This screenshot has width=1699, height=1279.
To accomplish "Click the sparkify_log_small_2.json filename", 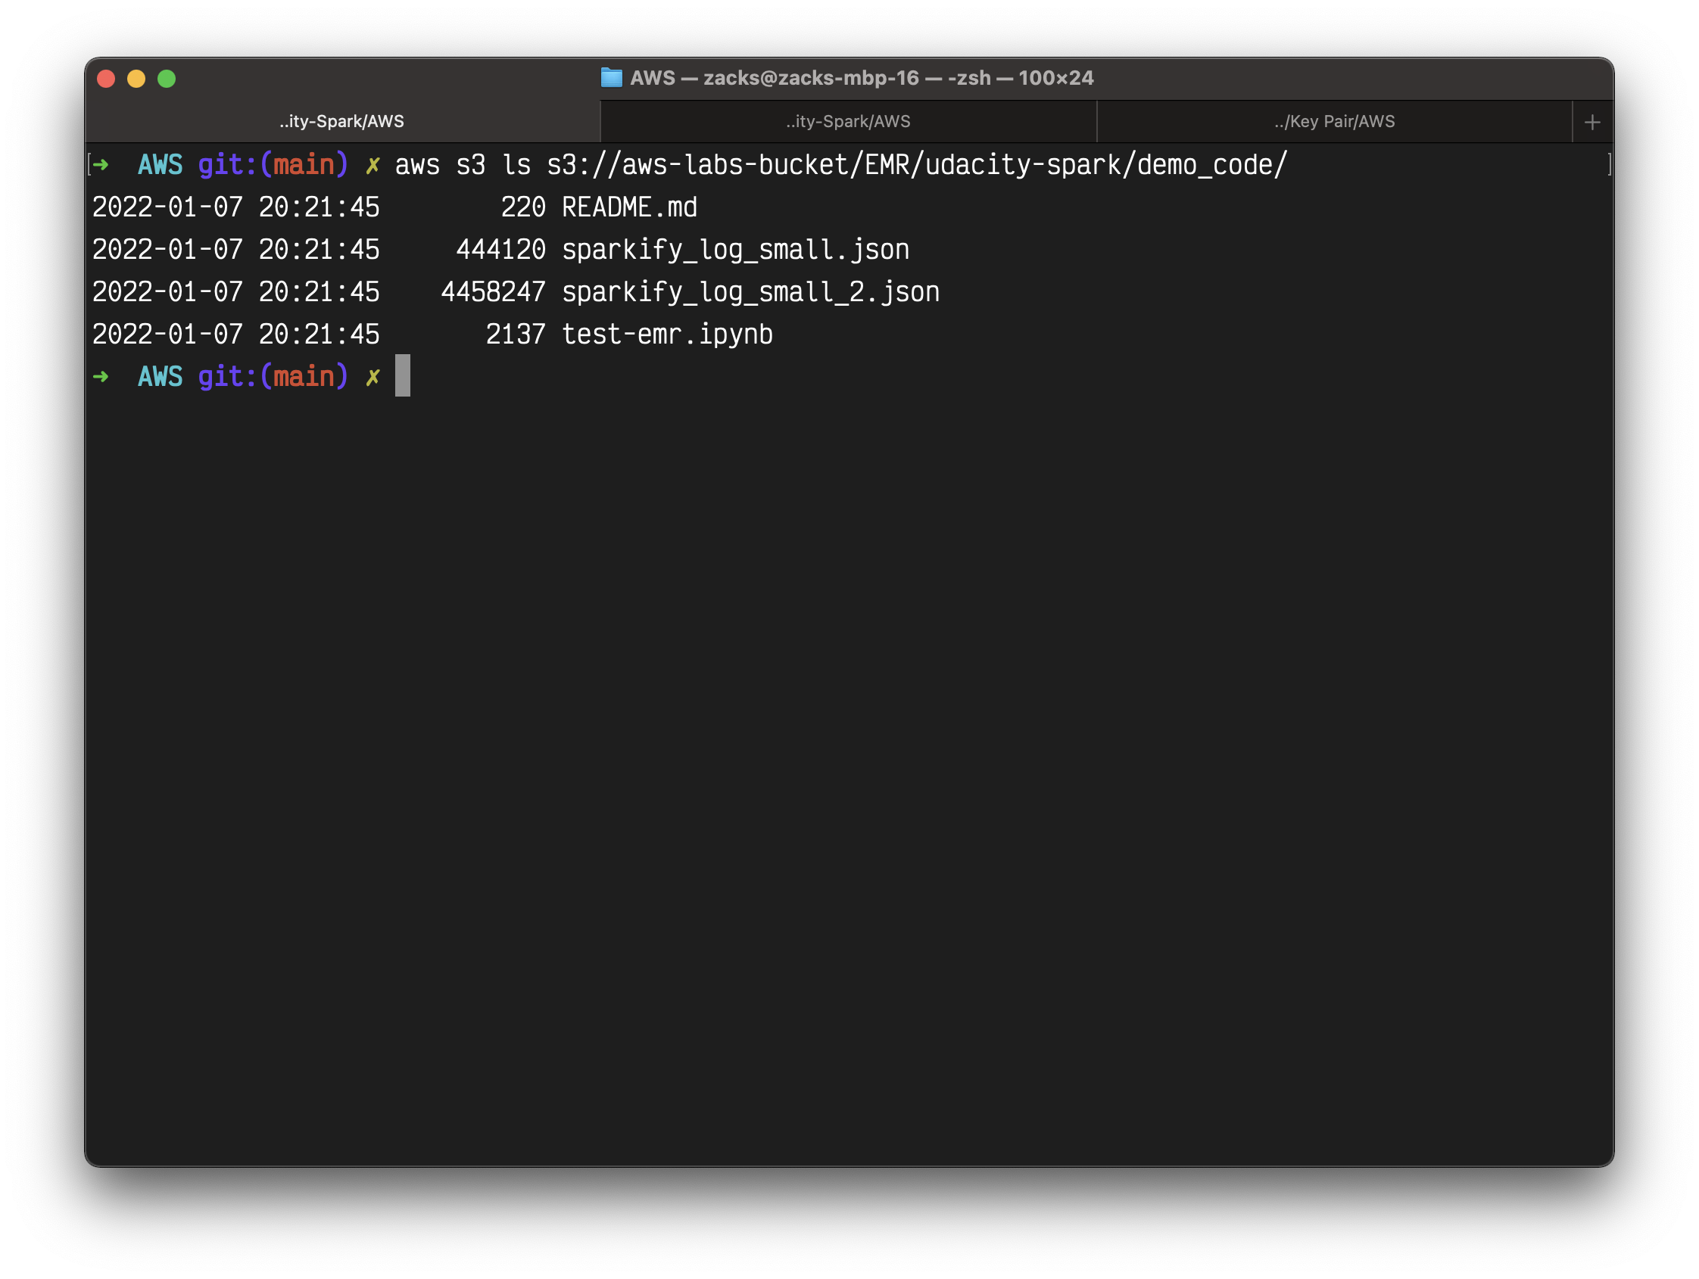I will (x=750, y=291).
